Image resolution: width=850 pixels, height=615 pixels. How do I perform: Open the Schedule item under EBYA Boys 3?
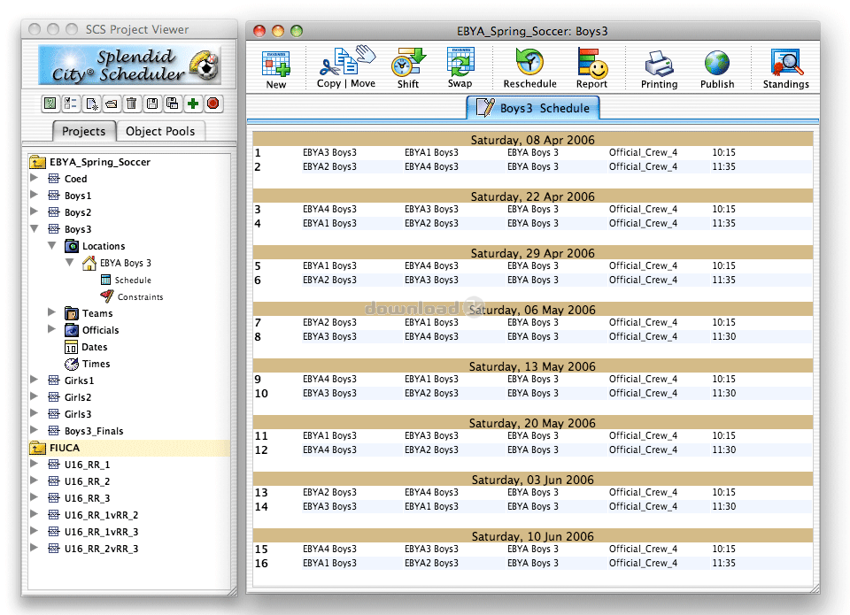click(126, 281)
